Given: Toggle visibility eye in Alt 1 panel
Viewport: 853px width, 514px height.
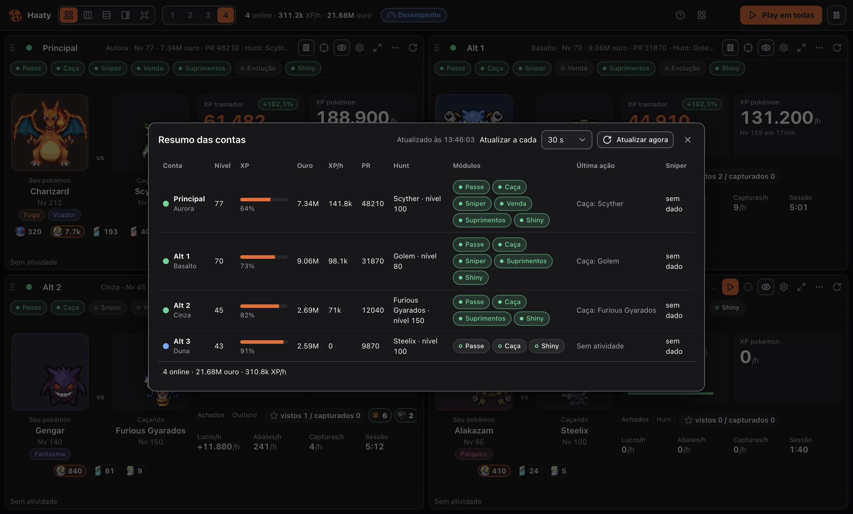Looking at the screenshot, I should point(766,47).
